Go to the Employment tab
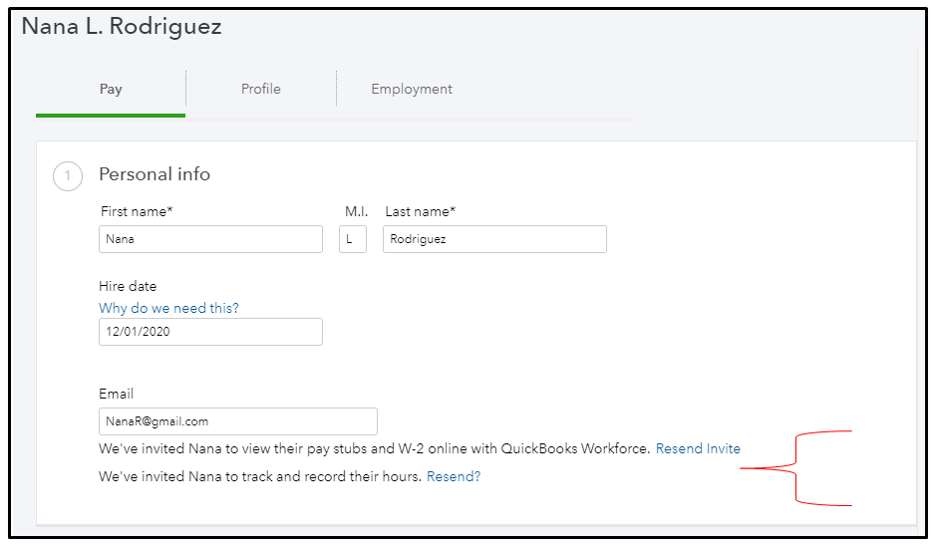936x547 pixels. coord(412,89)
